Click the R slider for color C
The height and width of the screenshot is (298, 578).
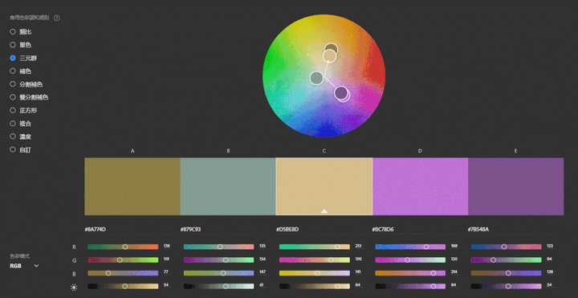[x=315, y=247]
